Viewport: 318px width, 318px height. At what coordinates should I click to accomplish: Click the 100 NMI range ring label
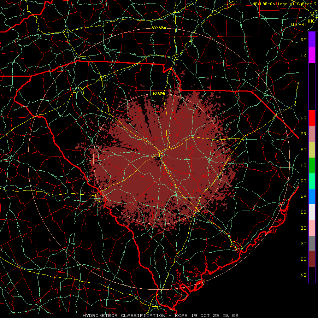coord(159,28)
